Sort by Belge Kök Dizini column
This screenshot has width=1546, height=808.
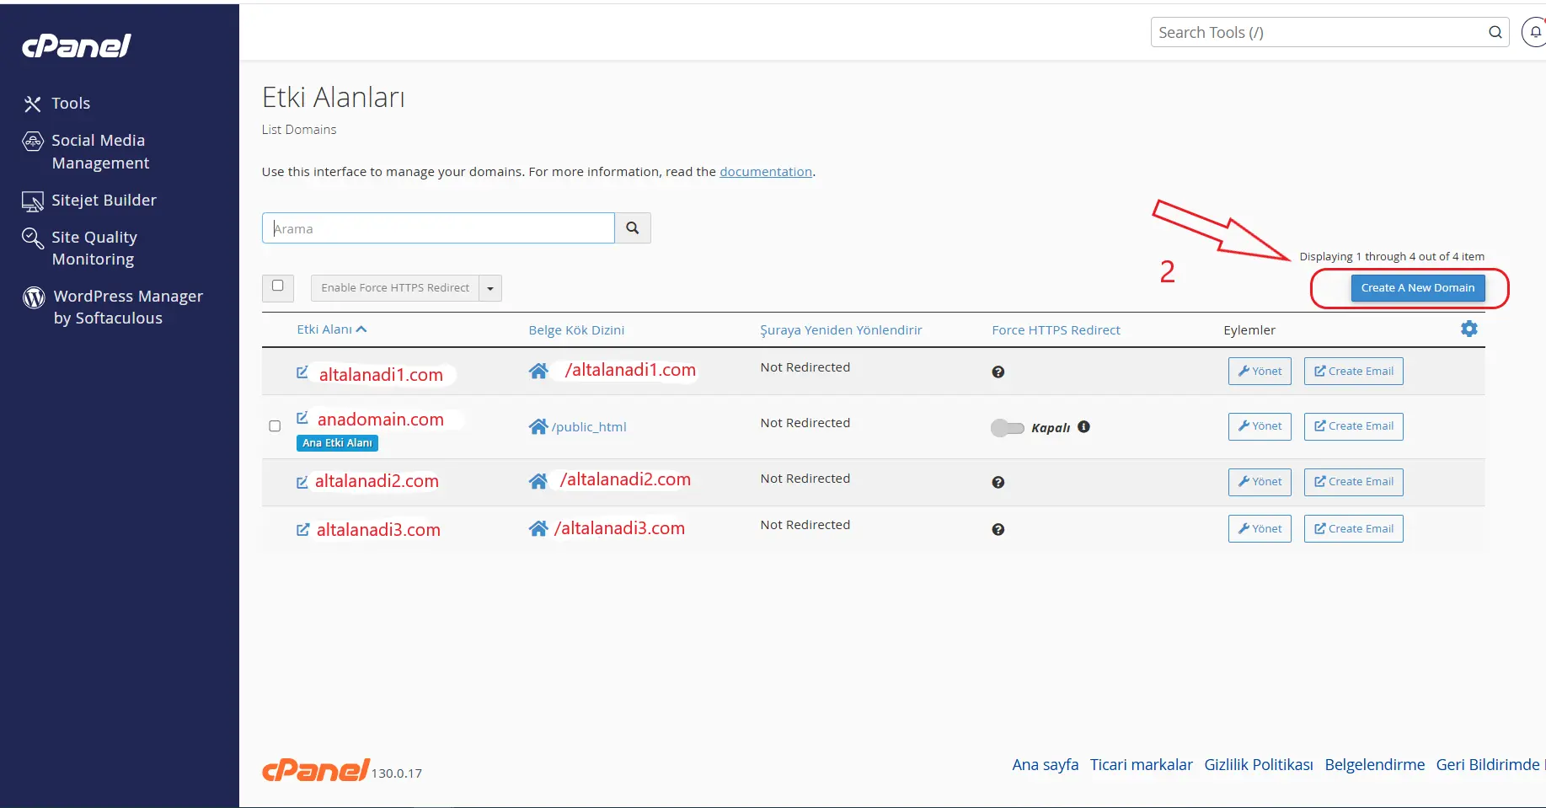pos(576,330)
